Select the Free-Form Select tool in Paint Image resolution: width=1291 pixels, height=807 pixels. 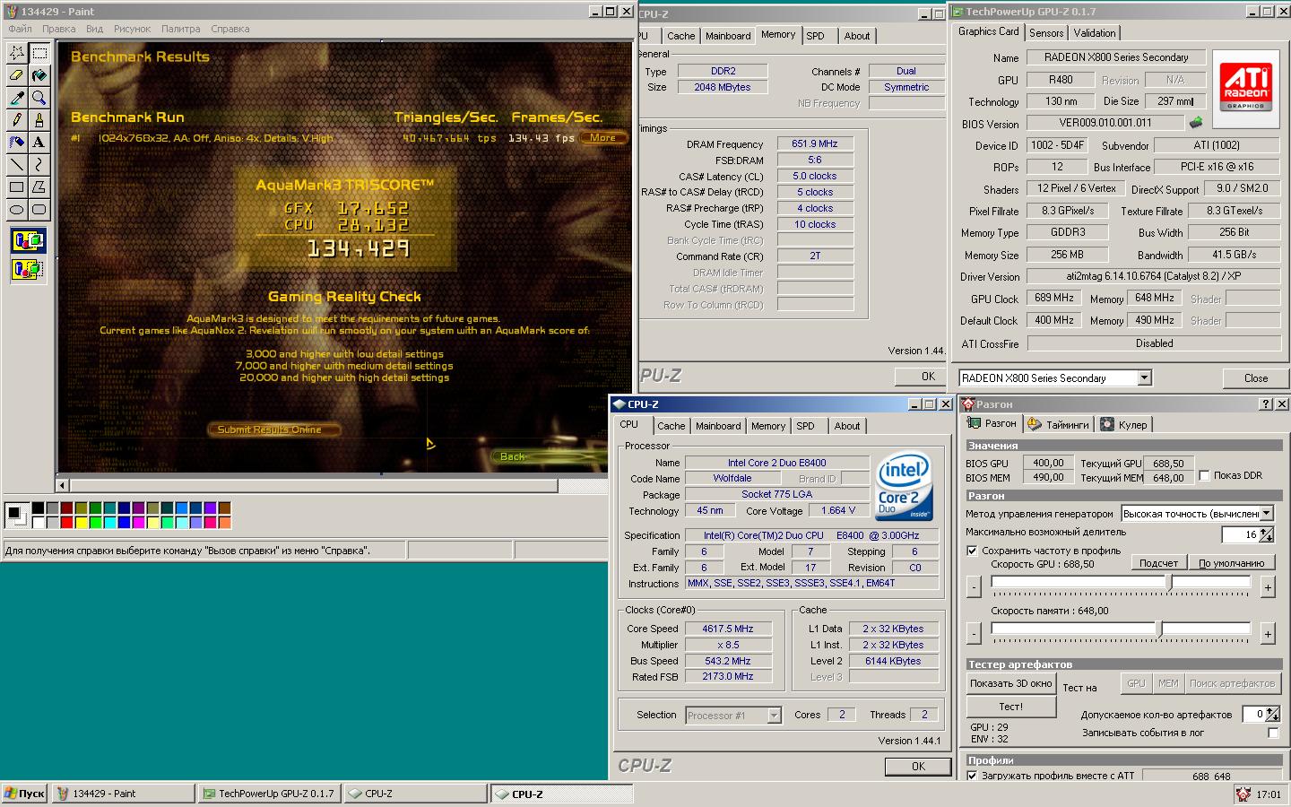click(16, 54)
